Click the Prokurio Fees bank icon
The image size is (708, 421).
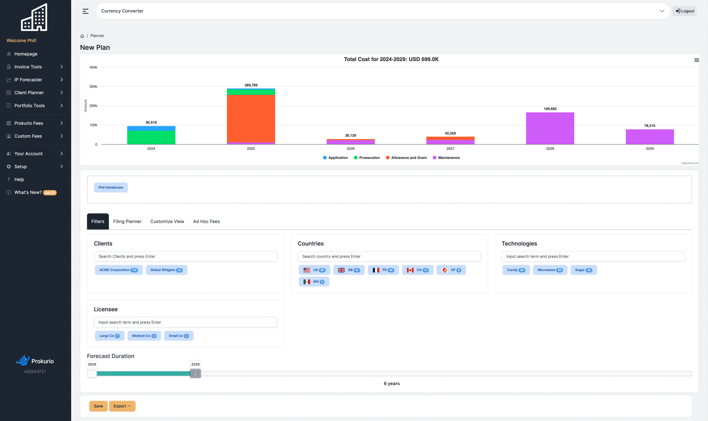pyautogui.click(x=9, y=123)
